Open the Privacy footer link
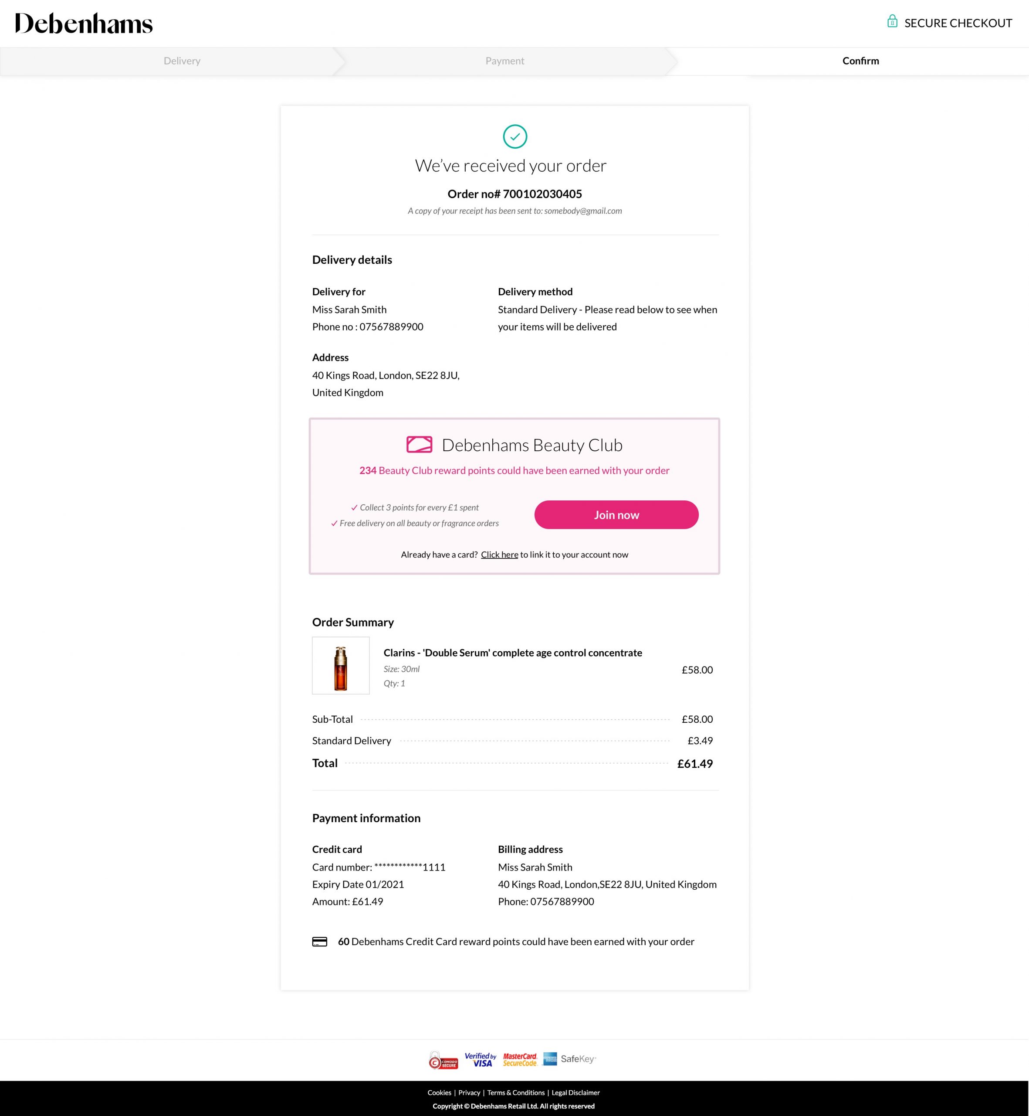The width and height of the screenshot is (1029, 1116). pyautogui.click(x=469, y=1092)
